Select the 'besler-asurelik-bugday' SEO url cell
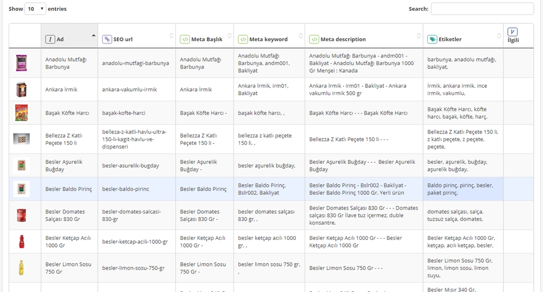 pos(137,166)
